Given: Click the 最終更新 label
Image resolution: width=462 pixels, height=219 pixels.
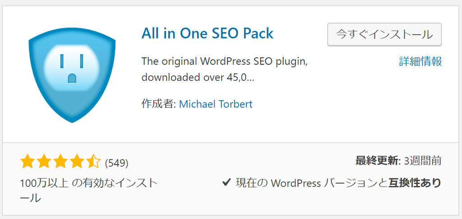Looking at the screenshot, I should 377,160.
